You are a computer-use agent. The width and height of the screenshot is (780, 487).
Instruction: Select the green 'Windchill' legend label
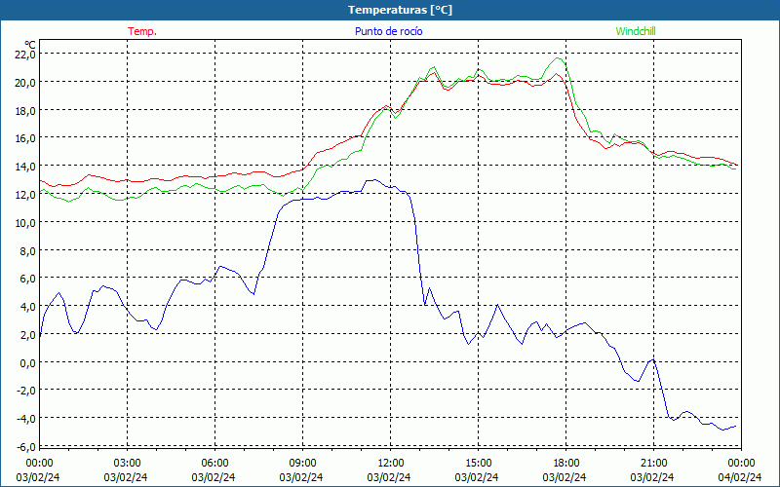tap(636, 31)
